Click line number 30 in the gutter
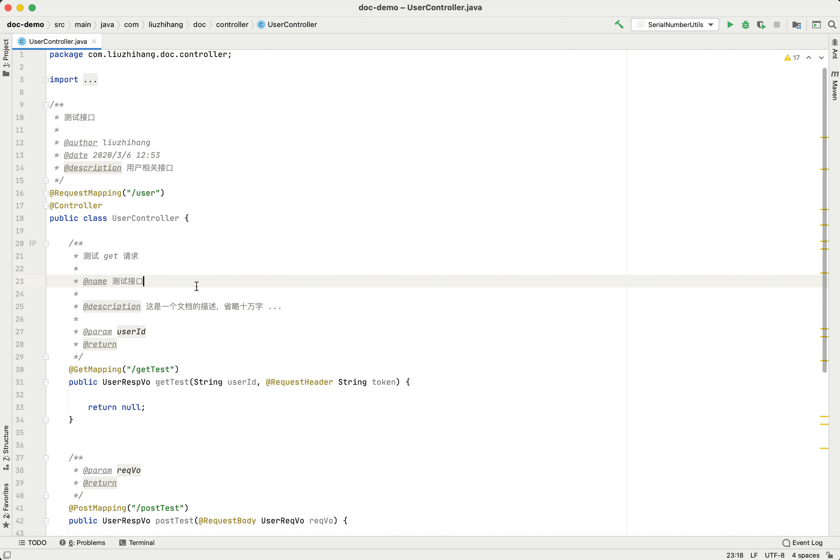This screenshot has width=840, height=560. (x=19, y=370)
